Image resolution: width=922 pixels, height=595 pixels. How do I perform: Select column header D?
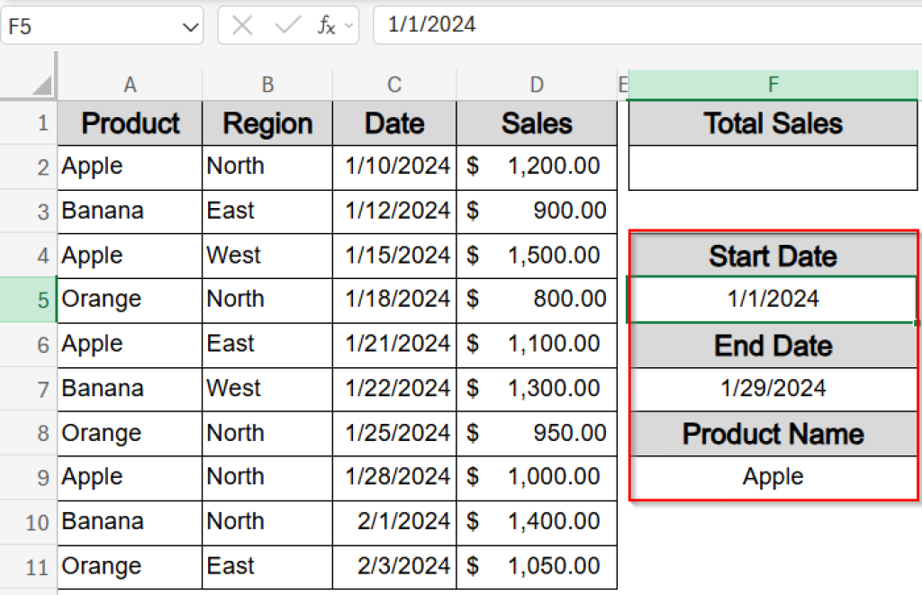[x=537, y=84]
